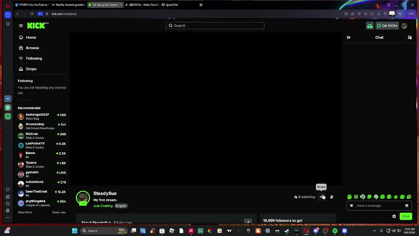Open the Opera sidebar heart icon
The image size is (419, 236).
pos(8,190)
